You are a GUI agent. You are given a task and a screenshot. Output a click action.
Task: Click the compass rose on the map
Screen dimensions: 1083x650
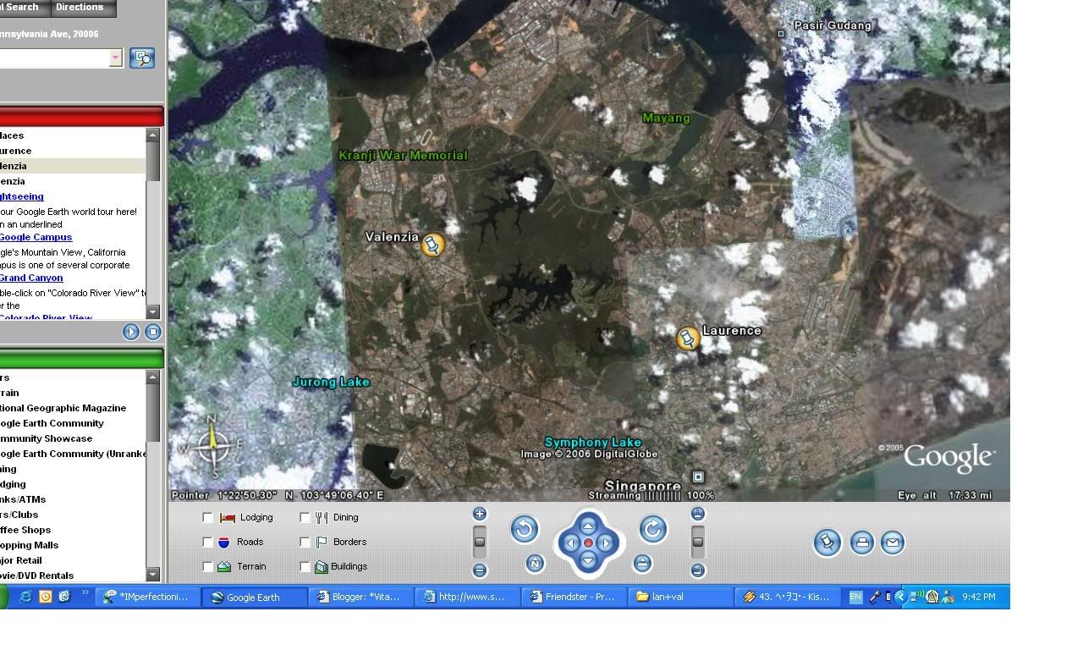pos(212,446)
